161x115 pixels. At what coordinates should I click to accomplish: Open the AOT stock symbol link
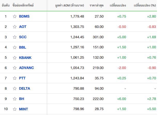pos(23,27)
